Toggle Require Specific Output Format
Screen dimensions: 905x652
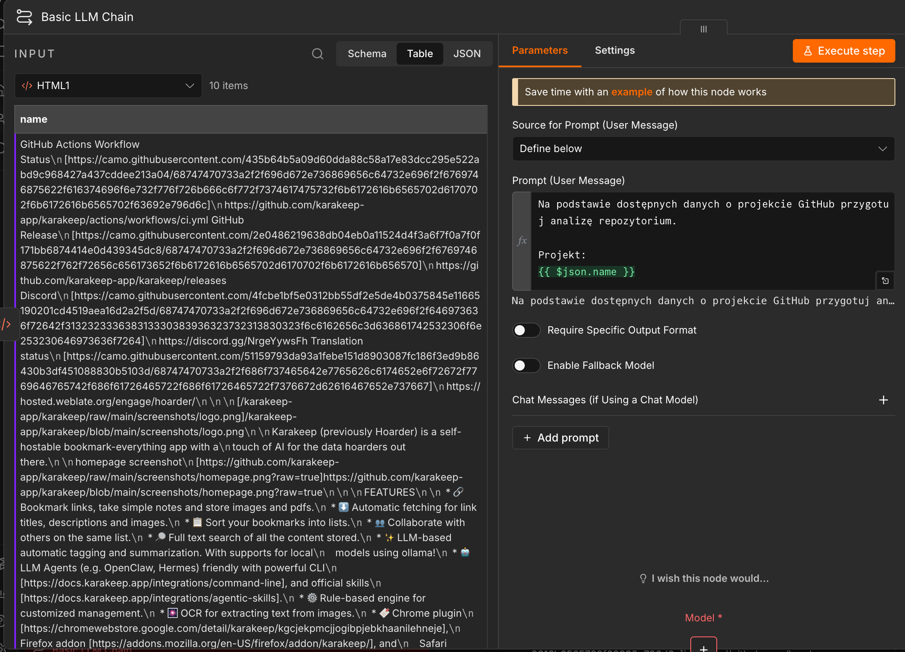coord(526,330)
